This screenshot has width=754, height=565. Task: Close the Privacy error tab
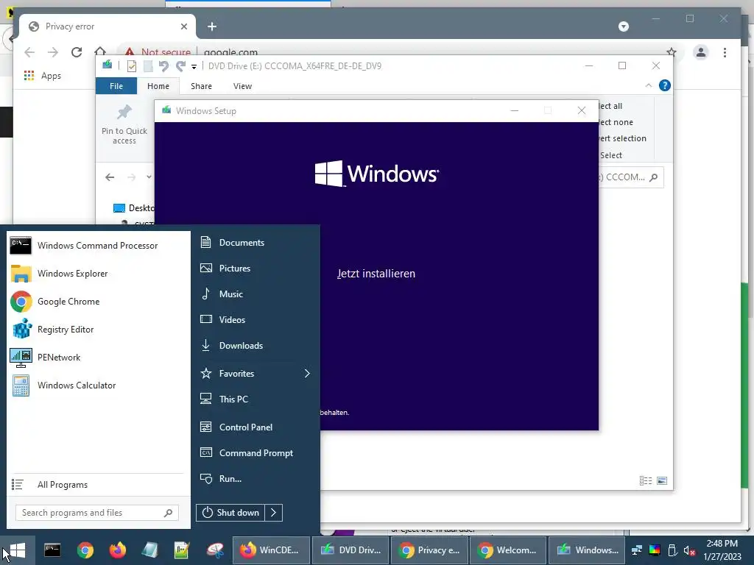(183, 26)
